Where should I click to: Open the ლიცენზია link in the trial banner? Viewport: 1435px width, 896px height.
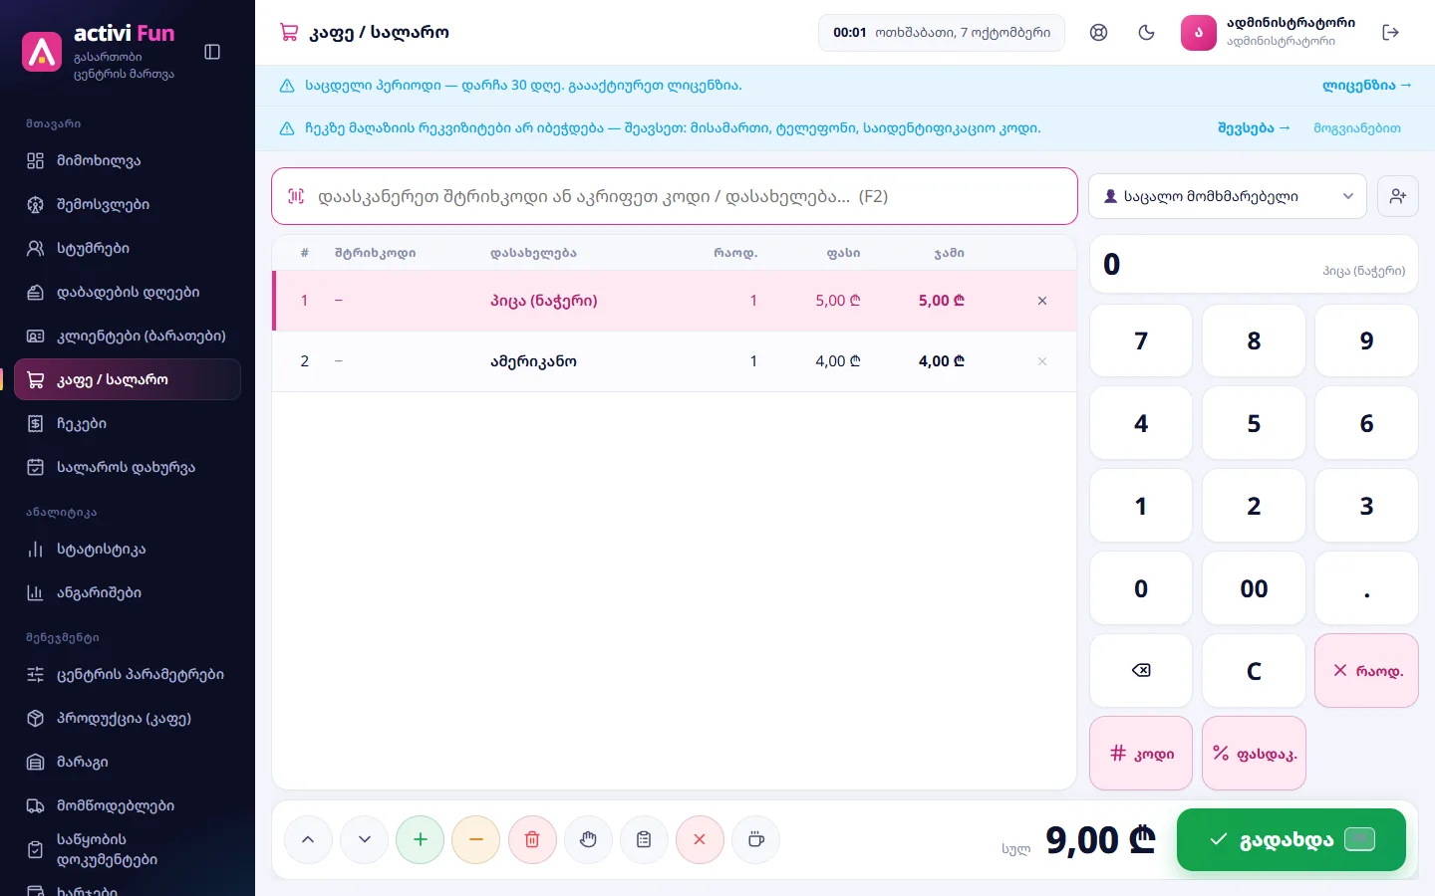1367,86
